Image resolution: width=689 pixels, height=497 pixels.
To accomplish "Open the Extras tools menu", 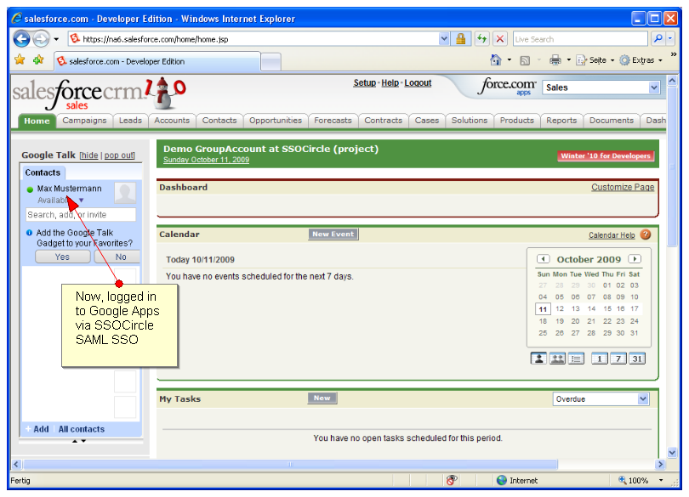I will pyautogui.click(x=641, y=60).
